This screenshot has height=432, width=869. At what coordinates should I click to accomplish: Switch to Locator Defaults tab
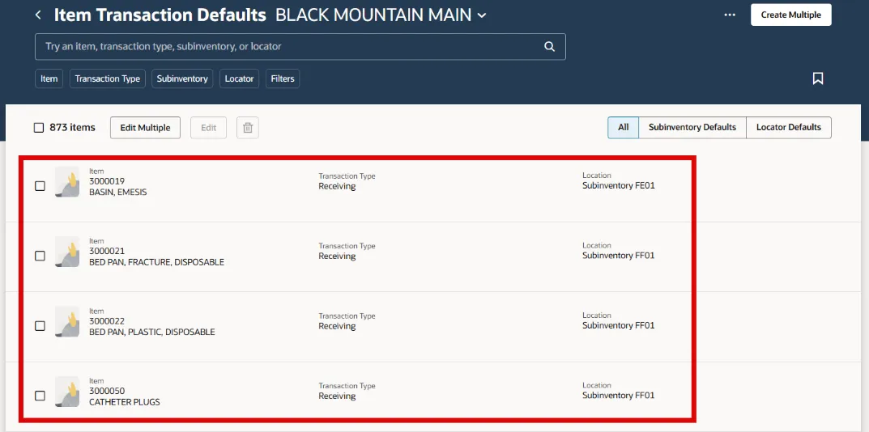(x=789, y=127)
